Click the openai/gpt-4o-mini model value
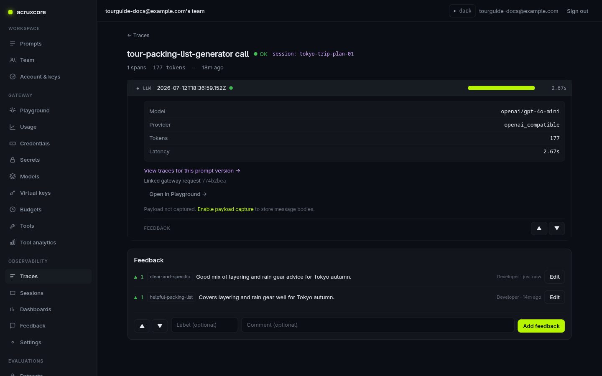The width and height of the screenshot is (602, 376). [530, 112]
